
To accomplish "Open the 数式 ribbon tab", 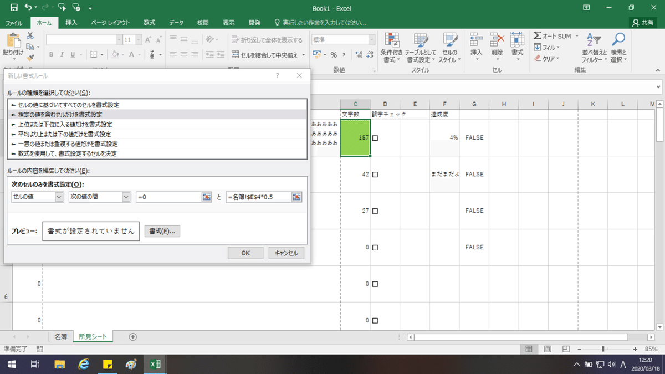I will coord(149,23).
